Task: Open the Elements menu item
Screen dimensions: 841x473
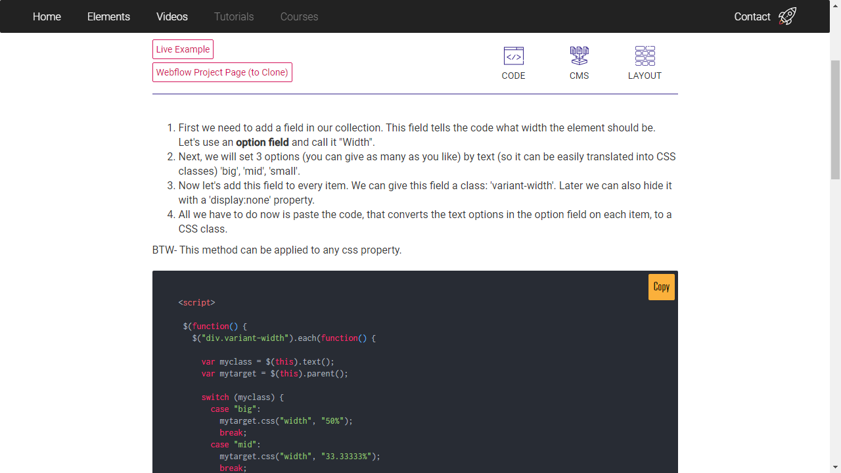Action: click(108, 16)
